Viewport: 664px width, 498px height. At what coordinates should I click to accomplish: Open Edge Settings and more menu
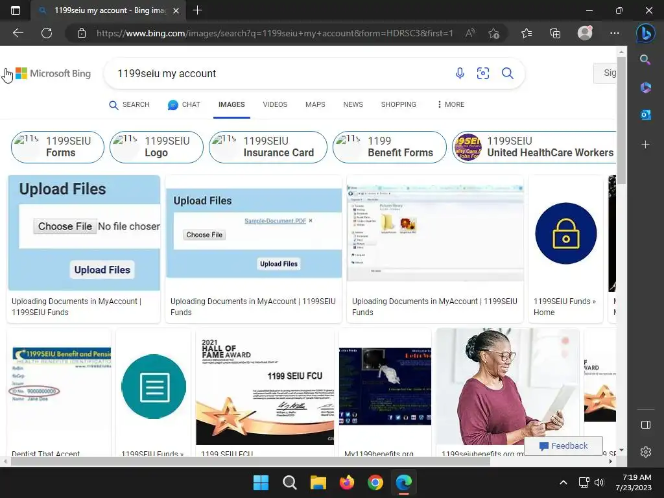point(615,33)
